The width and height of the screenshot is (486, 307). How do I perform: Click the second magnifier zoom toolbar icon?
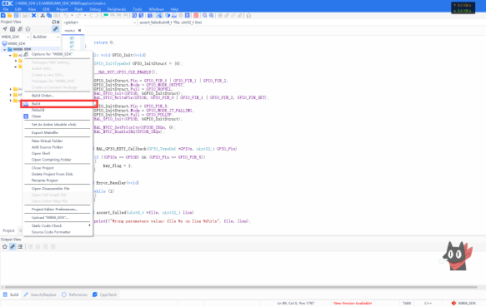pos(212,16)
